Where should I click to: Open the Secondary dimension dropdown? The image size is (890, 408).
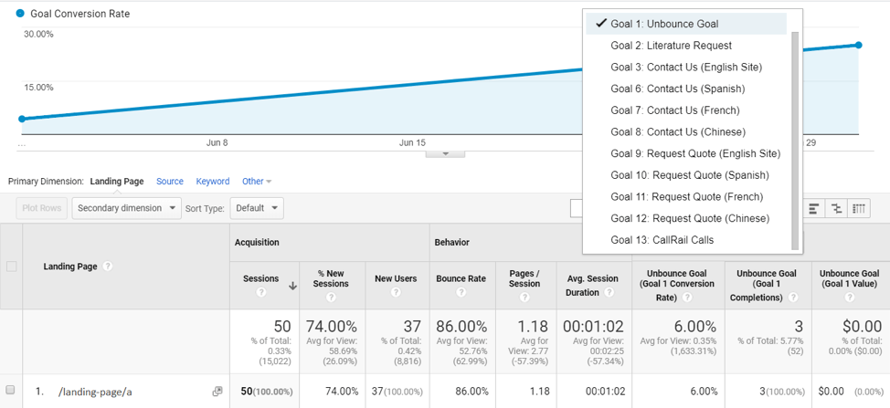click(127, 208)
